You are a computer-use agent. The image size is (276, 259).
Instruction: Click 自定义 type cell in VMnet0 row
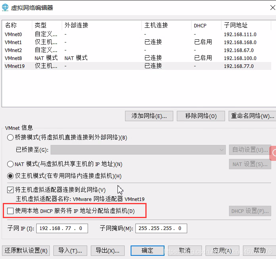click(46, 34)
